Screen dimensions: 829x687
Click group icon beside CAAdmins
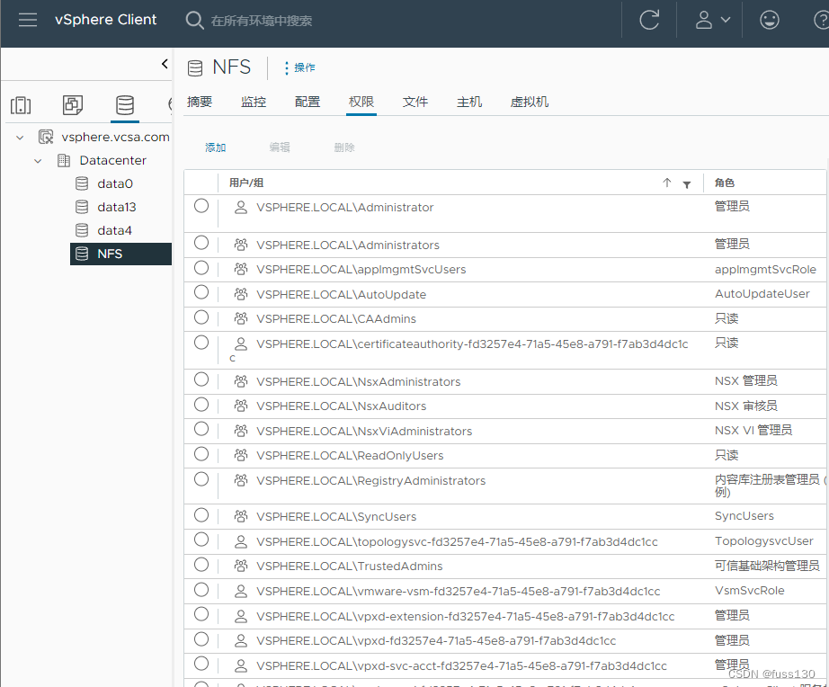pos(241,318)
